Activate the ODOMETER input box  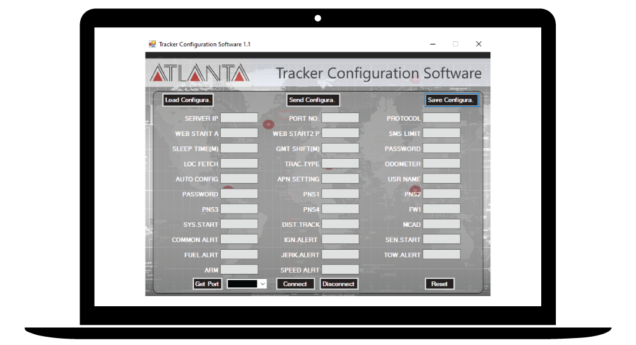pos(442,163)
